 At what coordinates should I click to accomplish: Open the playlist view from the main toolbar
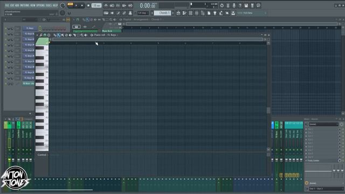click(178, 13)
